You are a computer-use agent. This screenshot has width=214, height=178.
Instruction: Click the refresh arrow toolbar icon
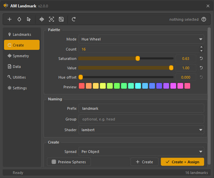click(74, 19)
